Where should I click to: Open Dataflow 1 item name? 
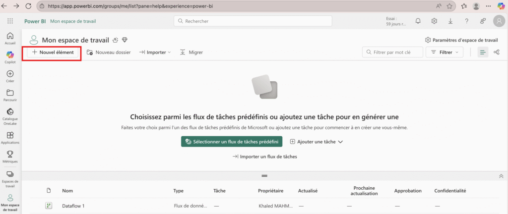[73, 206]
